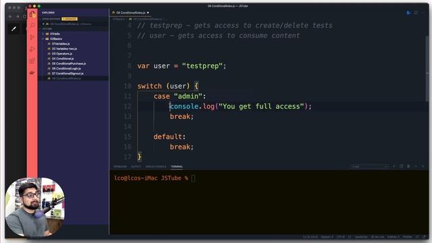Click the switch keyword on line 10

tap(150, 86)
